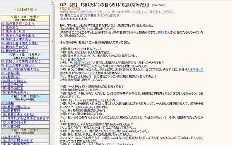Follow the inline 縁起でもねえ link
This screenshot has height=145, width=232.
(x=82, y=63)
